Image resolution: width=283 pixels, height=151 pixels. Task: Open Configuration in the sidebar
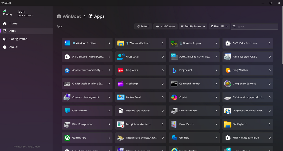pos(27,39)
